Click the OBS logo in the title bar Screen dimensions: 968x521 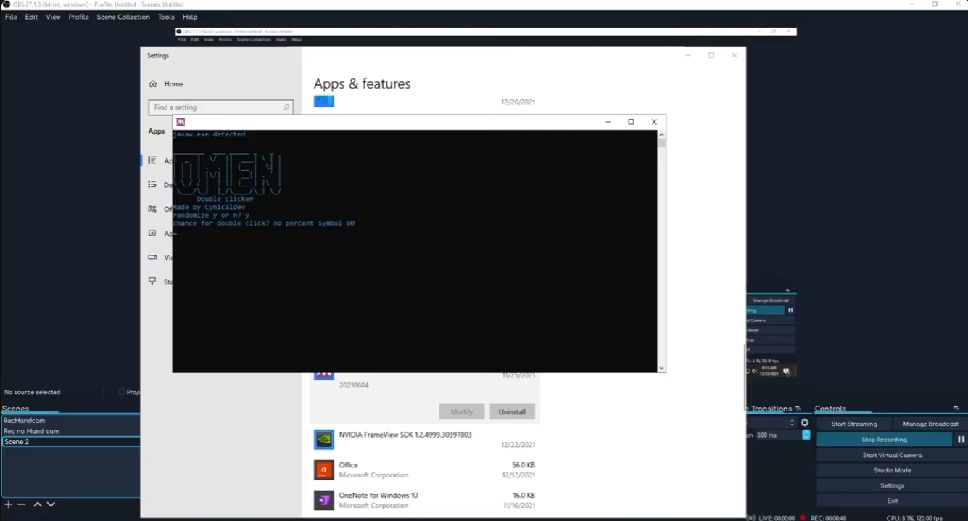[6, 4]
